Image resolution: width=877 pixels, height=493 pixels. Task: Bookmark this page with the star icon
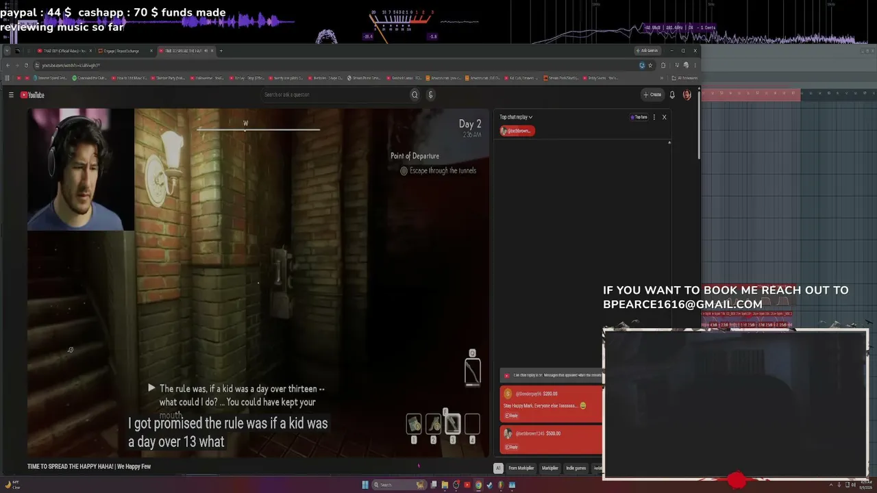[x=650, y=65]
